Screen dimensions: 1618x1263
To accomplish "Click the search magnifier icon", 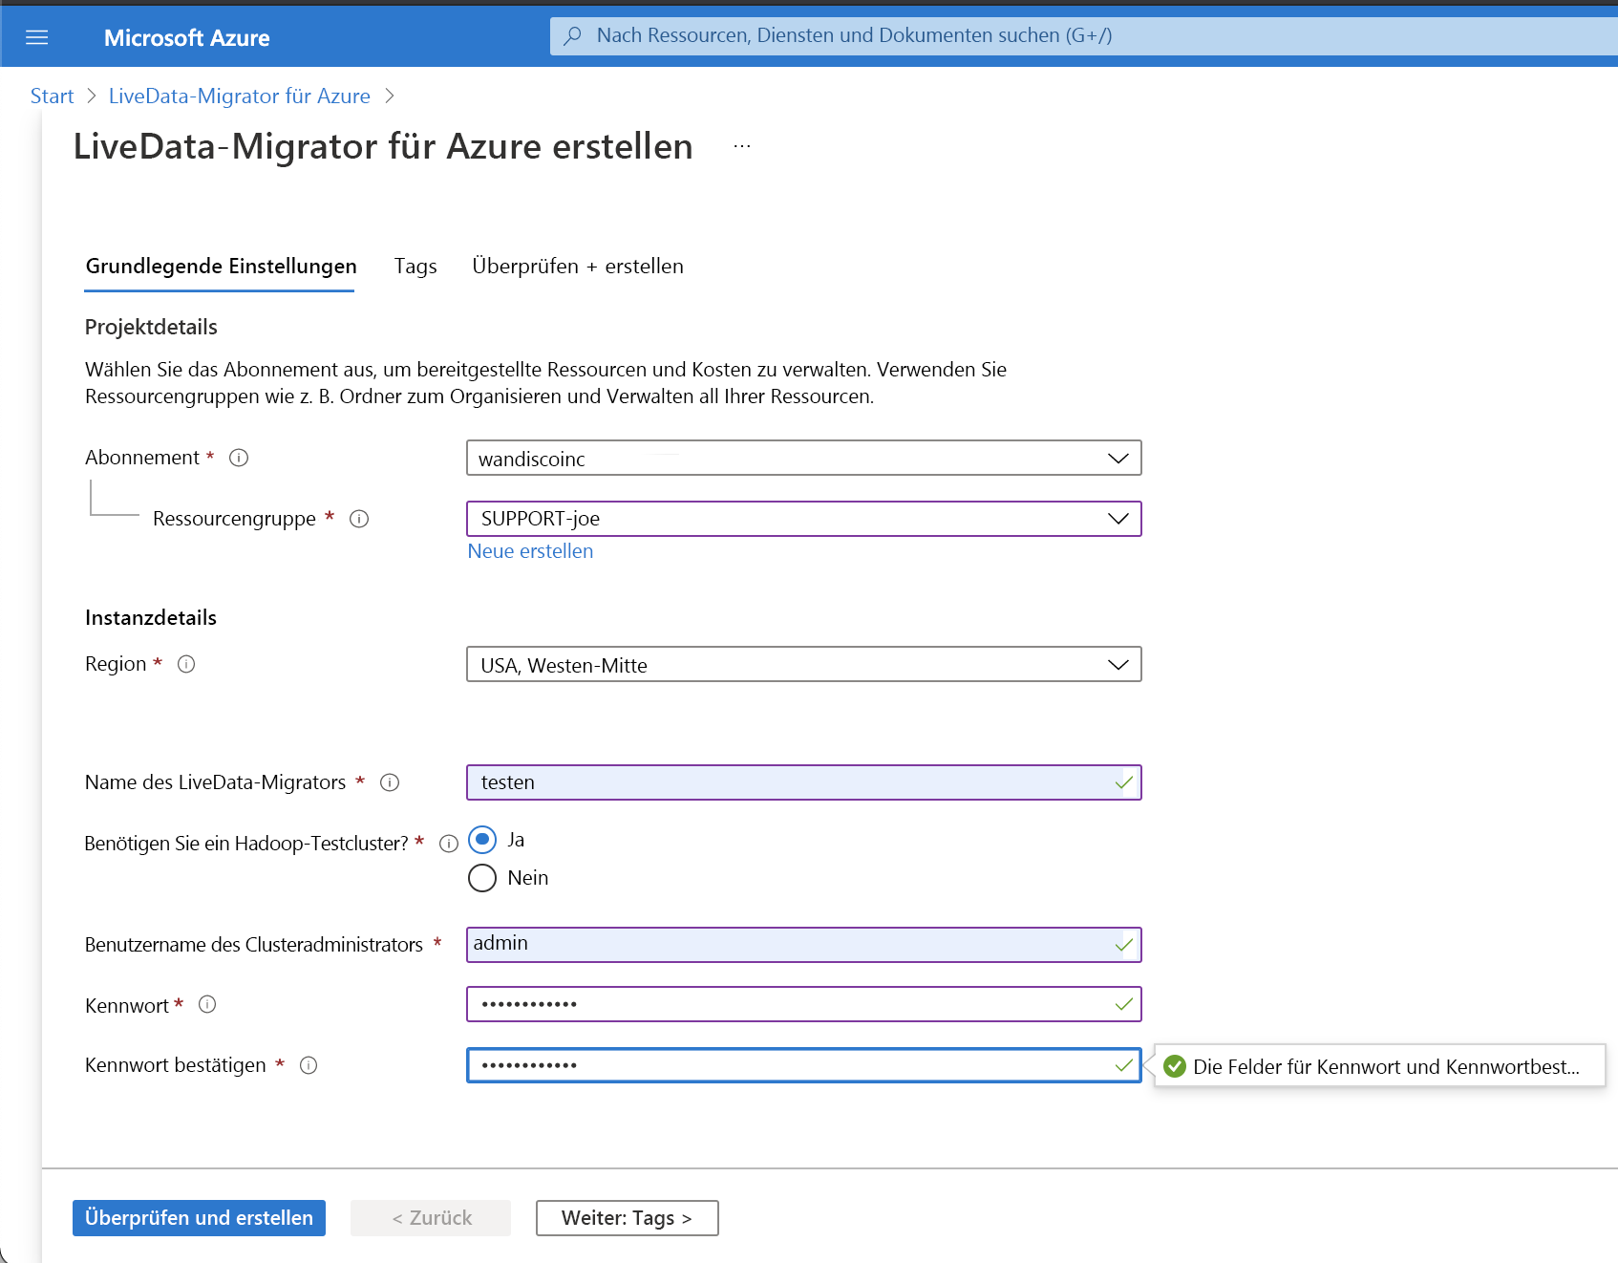I will pyautogui.click(x=571, y=35).
